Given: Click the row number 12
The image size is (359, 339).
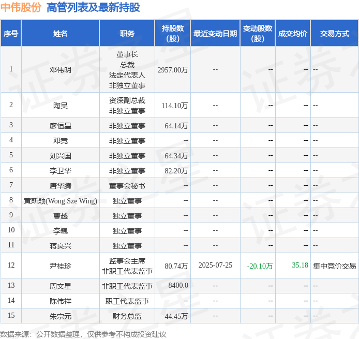Looking at the screenshot, I should point(11,265).
